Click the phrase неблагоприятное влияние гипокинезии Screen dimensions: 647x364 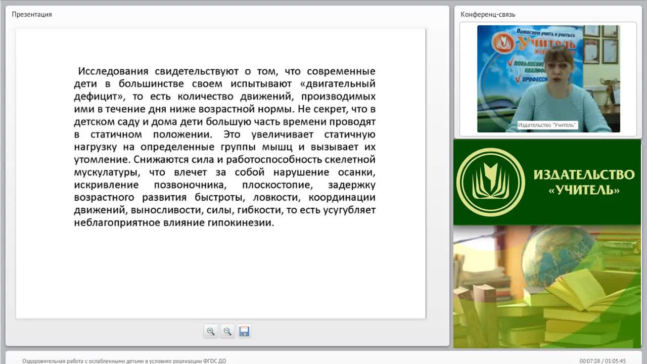[x=174, y=222]
